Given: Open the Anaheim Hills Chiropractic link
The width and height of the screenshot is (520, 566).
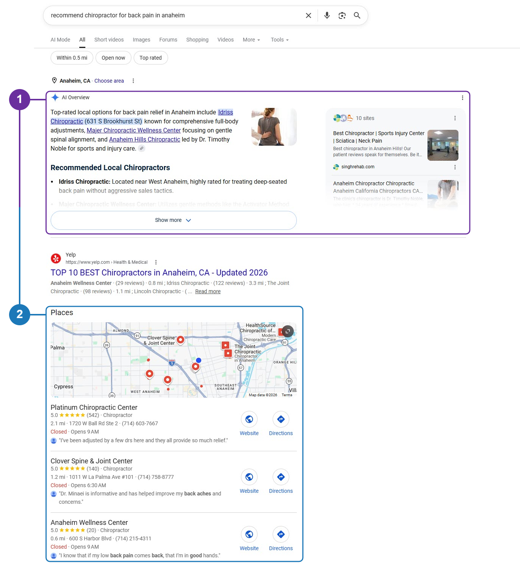Looking at the screenshot, I should click(145, 139).
